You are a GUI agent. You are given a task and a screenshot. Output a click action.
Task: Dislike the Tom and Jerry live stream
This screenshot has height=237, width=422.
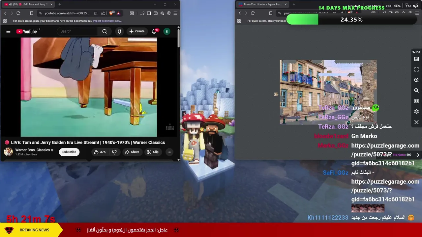tap(114, 152)
